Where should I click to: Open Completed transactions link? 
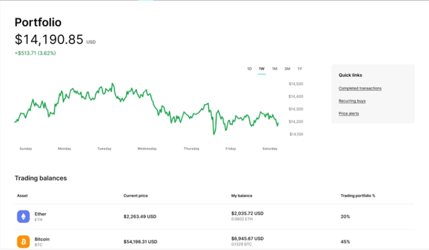(360, 88)
